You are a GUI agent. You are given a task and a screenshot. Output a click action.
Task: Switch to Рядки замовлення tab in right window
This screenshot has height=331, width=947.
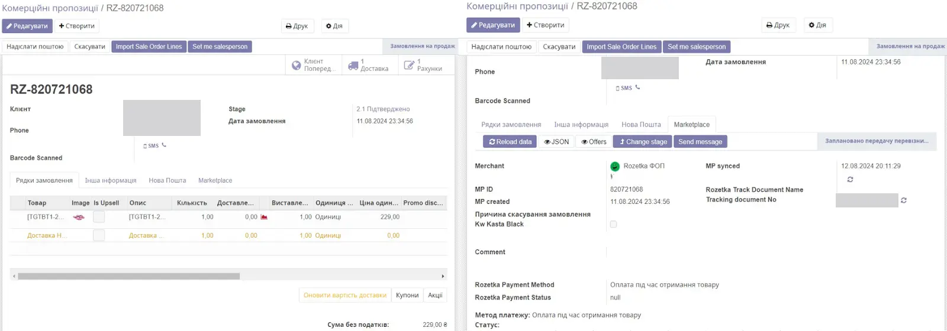pos(511,125)
